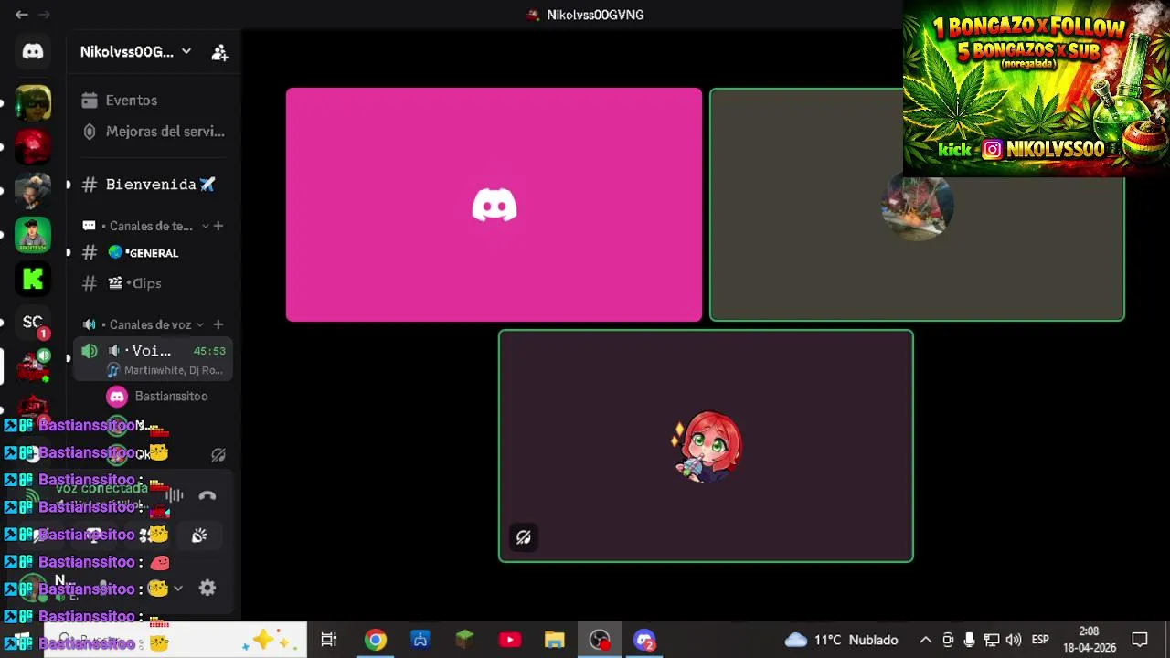Open the server name dropdown menu
This screenshot has height=658, width=1170.
[x=135, y=52]
